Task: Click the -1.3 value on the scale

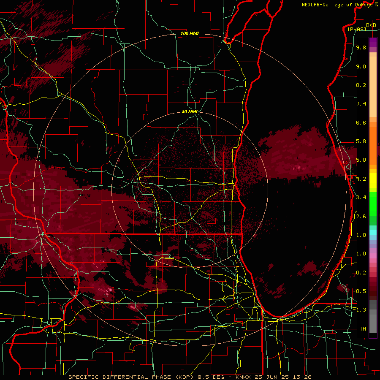Action: click(x=359, y=310)
